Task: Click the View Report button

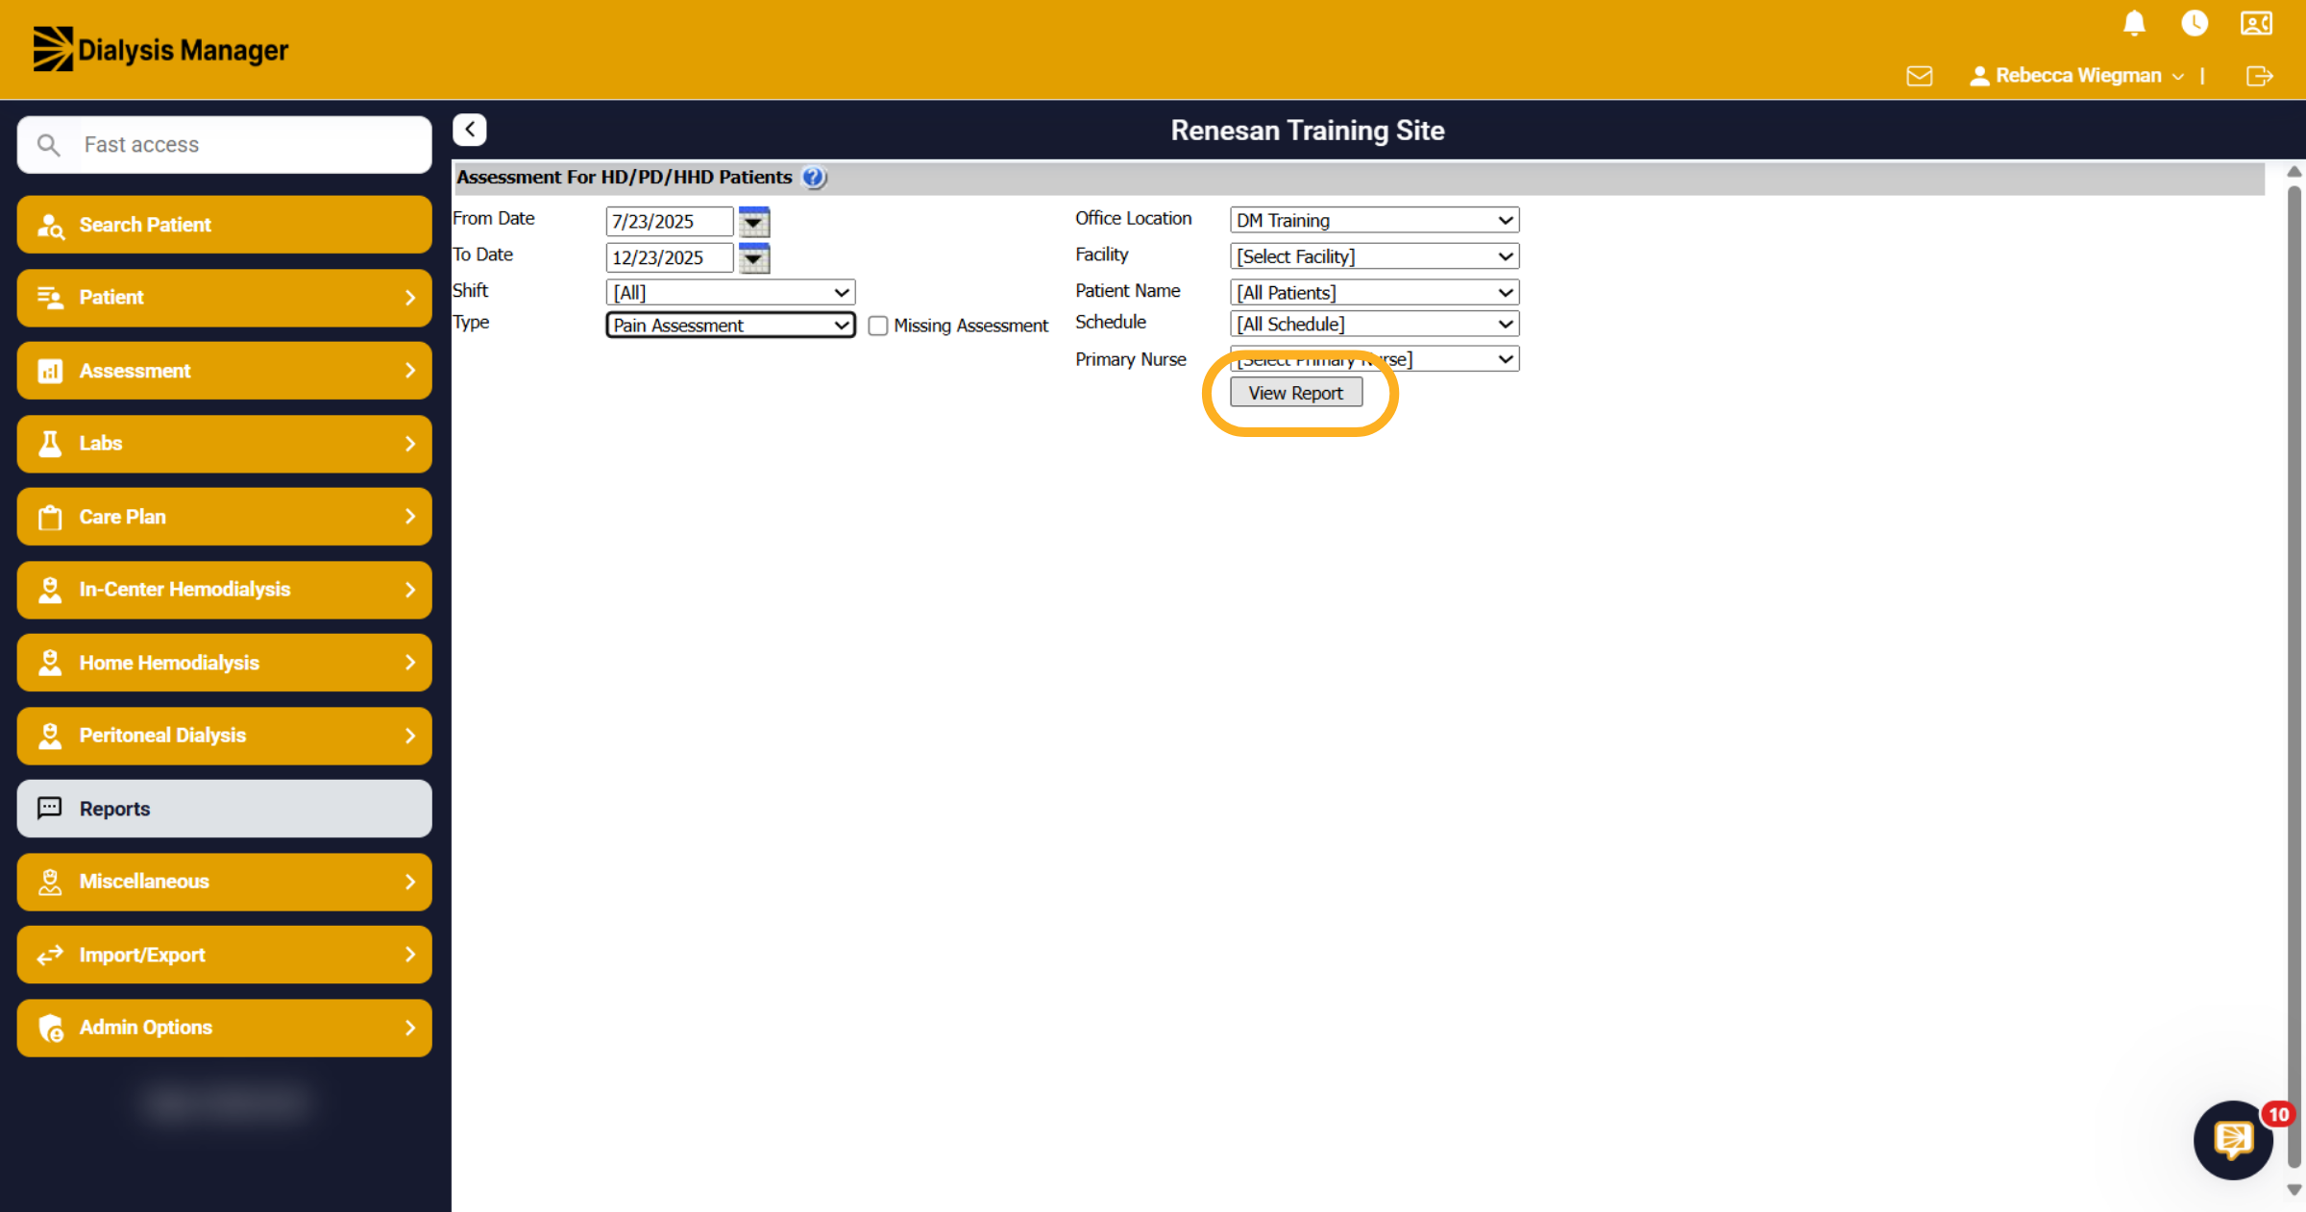Action: point(1295,393)
